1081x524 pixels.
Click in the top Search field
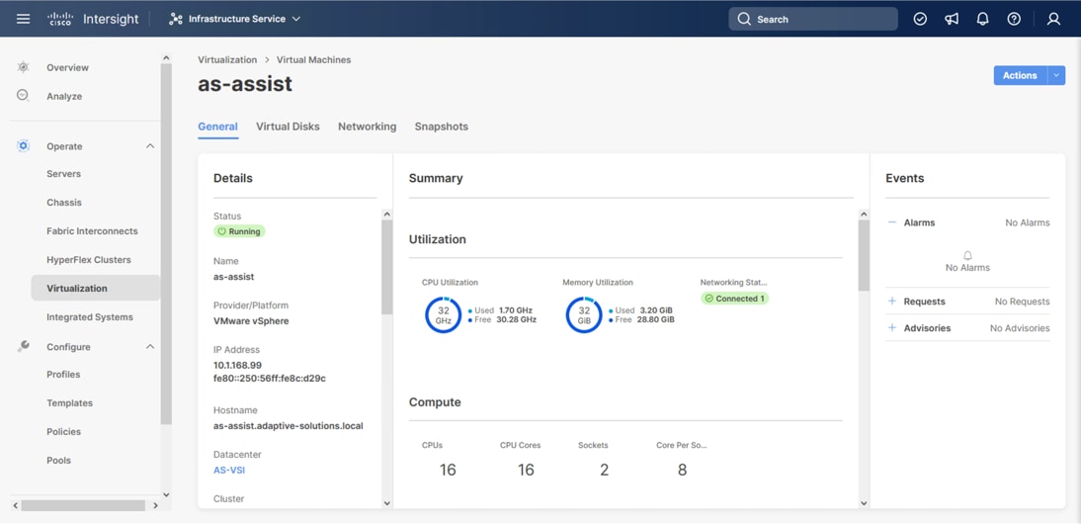(822, 19)
